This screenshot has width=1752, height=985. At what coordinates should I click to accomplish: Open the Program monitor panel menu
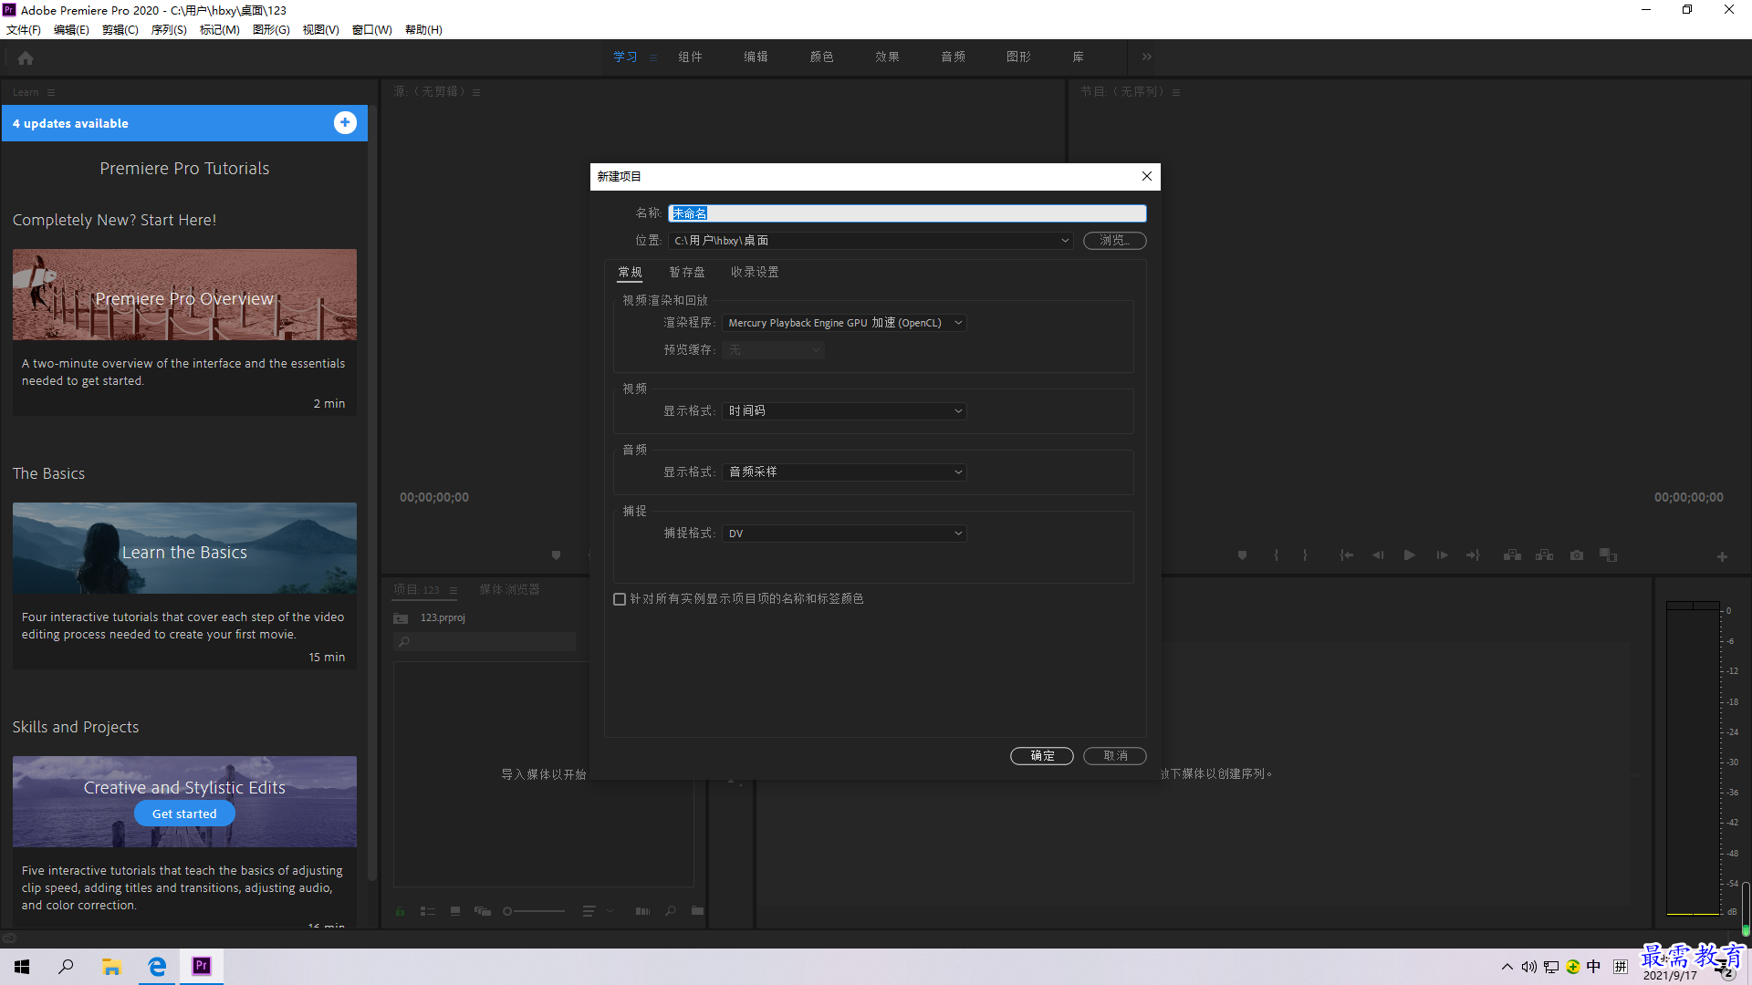tap(1176, 92)
